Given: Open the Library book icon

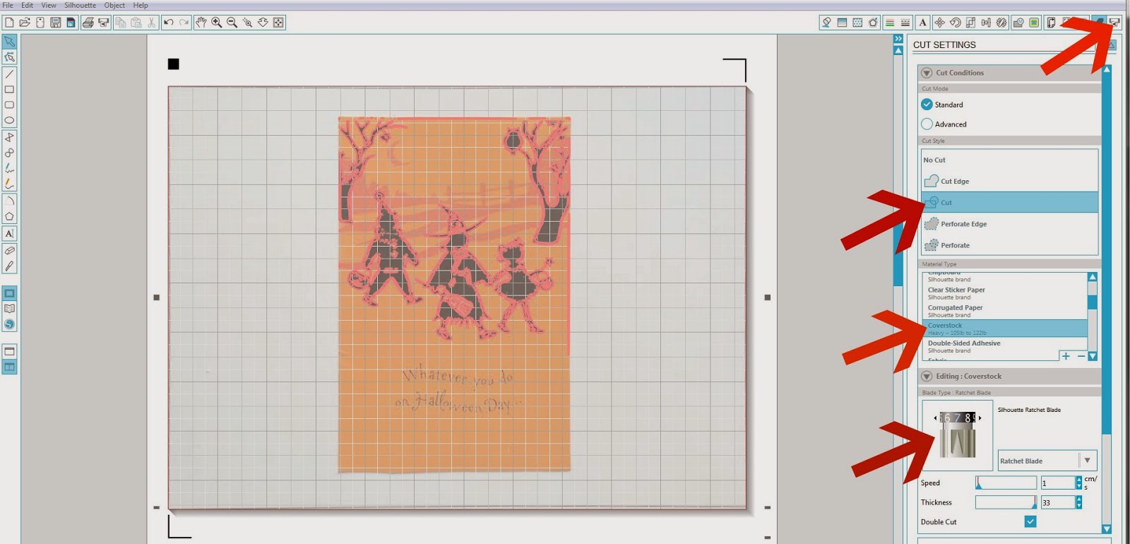Looking at the screenshot, I should (x=9, y=309).
